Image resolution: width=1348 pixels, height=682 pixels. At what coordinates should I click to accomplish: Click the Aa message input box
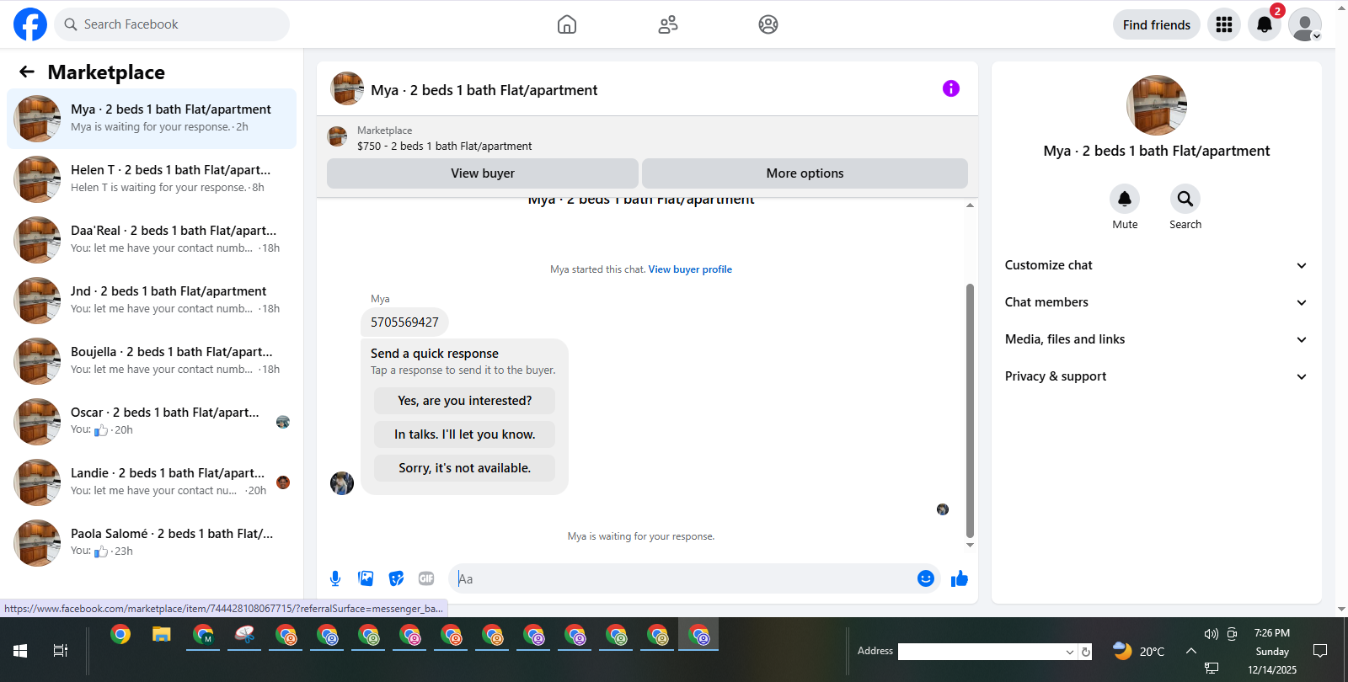tap(682, 578)
